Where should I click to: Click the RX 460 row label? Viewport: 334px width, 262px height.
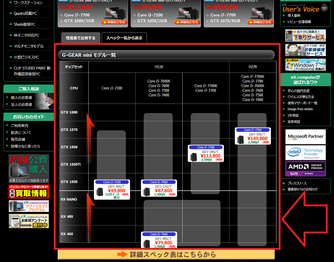[67, 234]
